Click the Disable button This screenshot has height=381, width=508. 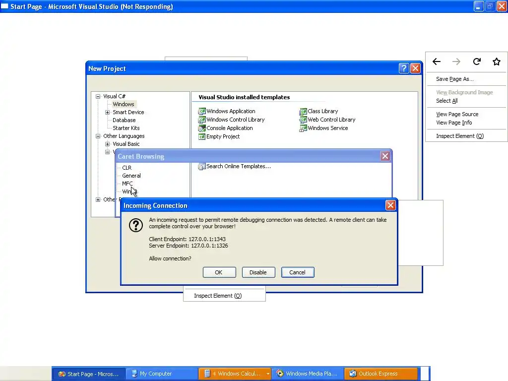click(x=258, y=272)
